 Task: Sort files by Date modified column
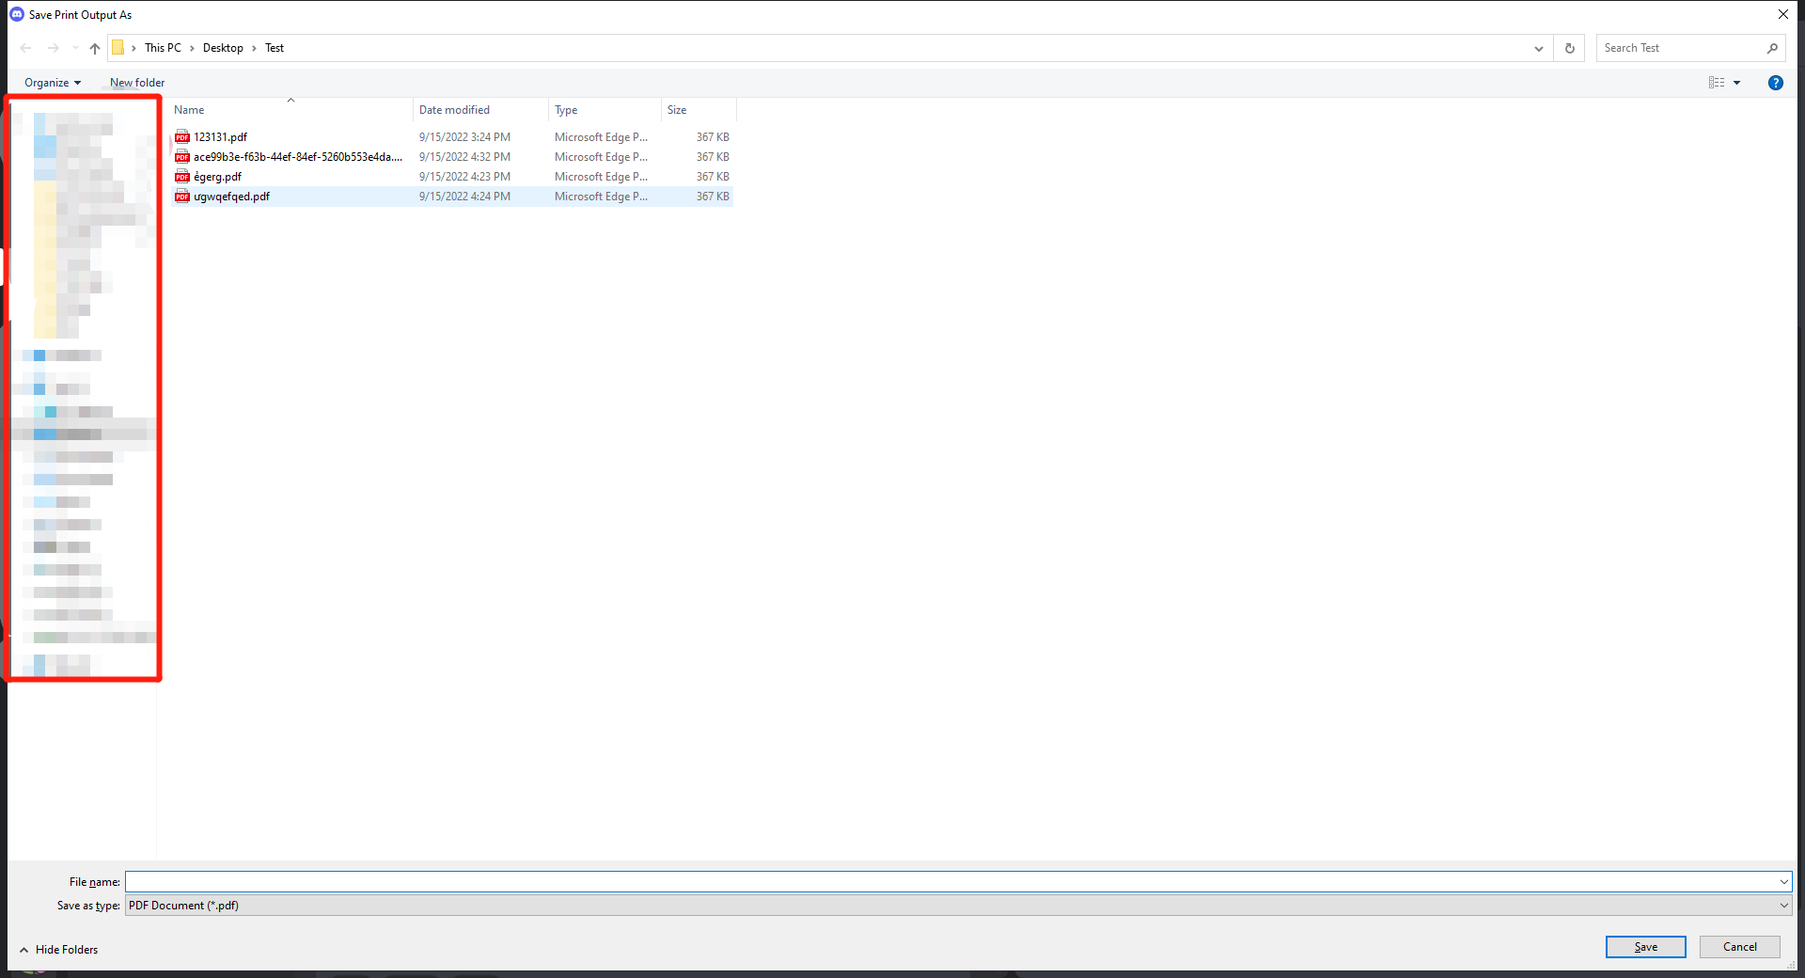(480, 110)
